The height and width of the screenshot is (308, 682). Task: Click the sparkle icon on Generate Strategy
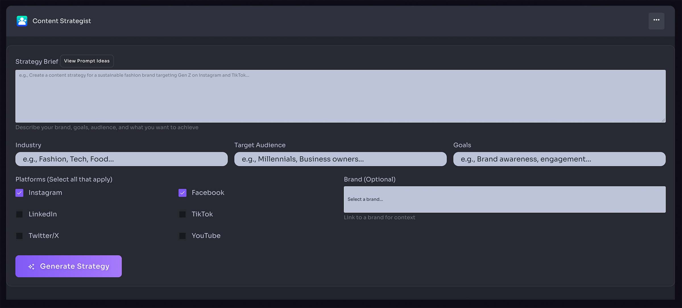tap(32, 267)
